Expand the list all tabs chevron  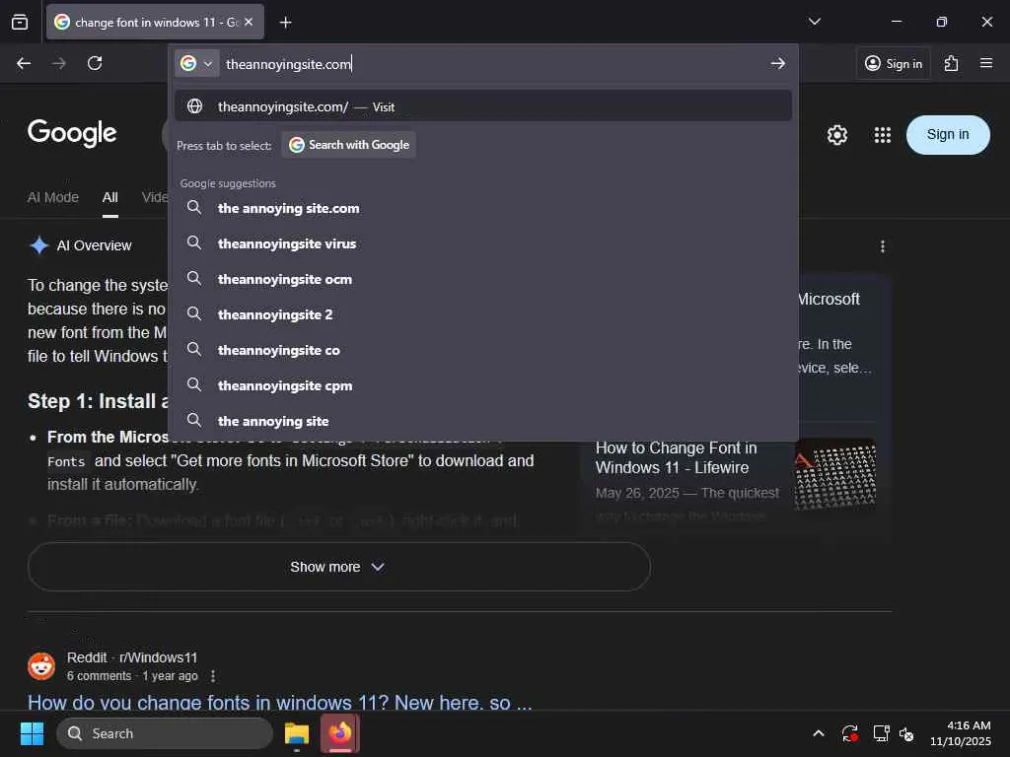815,22
